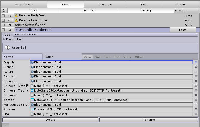Image resolution: width=200 pixels, height=127 pixels.
Task: Switch to the Languages tab
Action: 105,4
